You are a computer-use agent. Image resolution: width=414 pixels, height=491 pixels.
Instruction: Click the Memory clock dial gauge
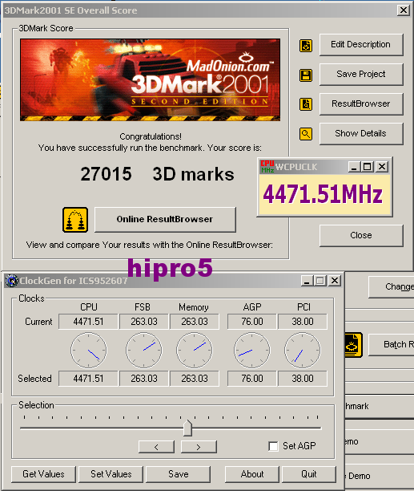(195, 351)
